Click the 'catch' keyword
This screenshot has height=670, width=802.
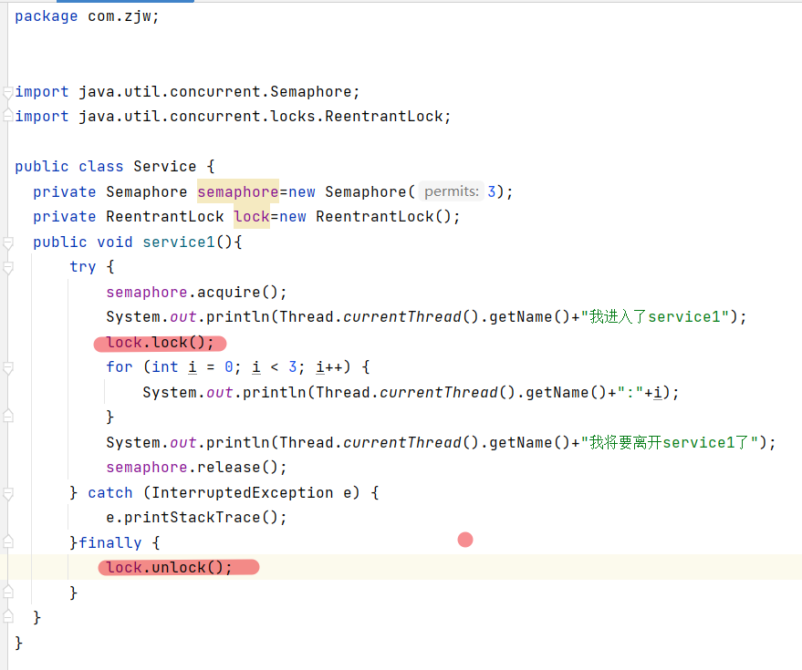tap(110, 492)
